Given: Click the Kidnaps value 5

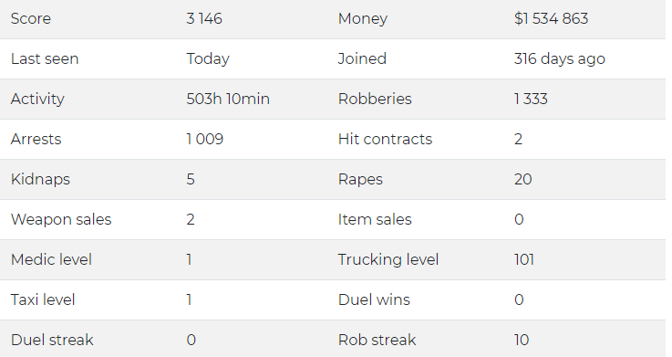Looking at the screenshot, I should tap(191, 179).
